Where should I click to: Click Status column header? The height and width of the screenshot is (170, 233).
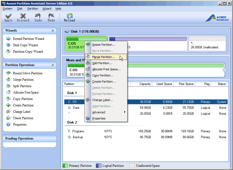220,84
